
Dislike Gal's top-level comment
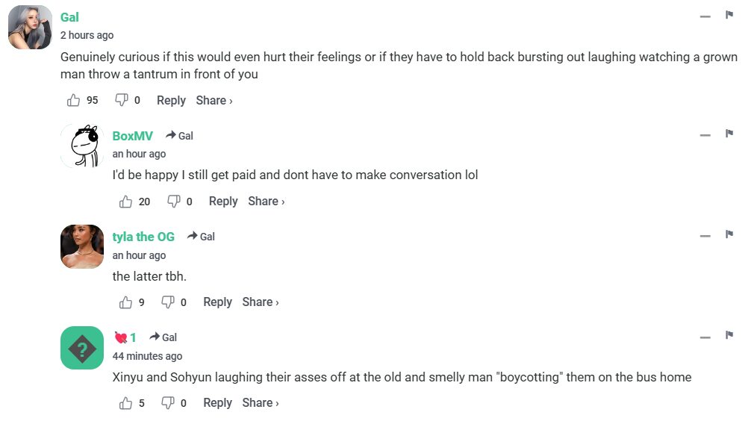[x=121, y=100]
